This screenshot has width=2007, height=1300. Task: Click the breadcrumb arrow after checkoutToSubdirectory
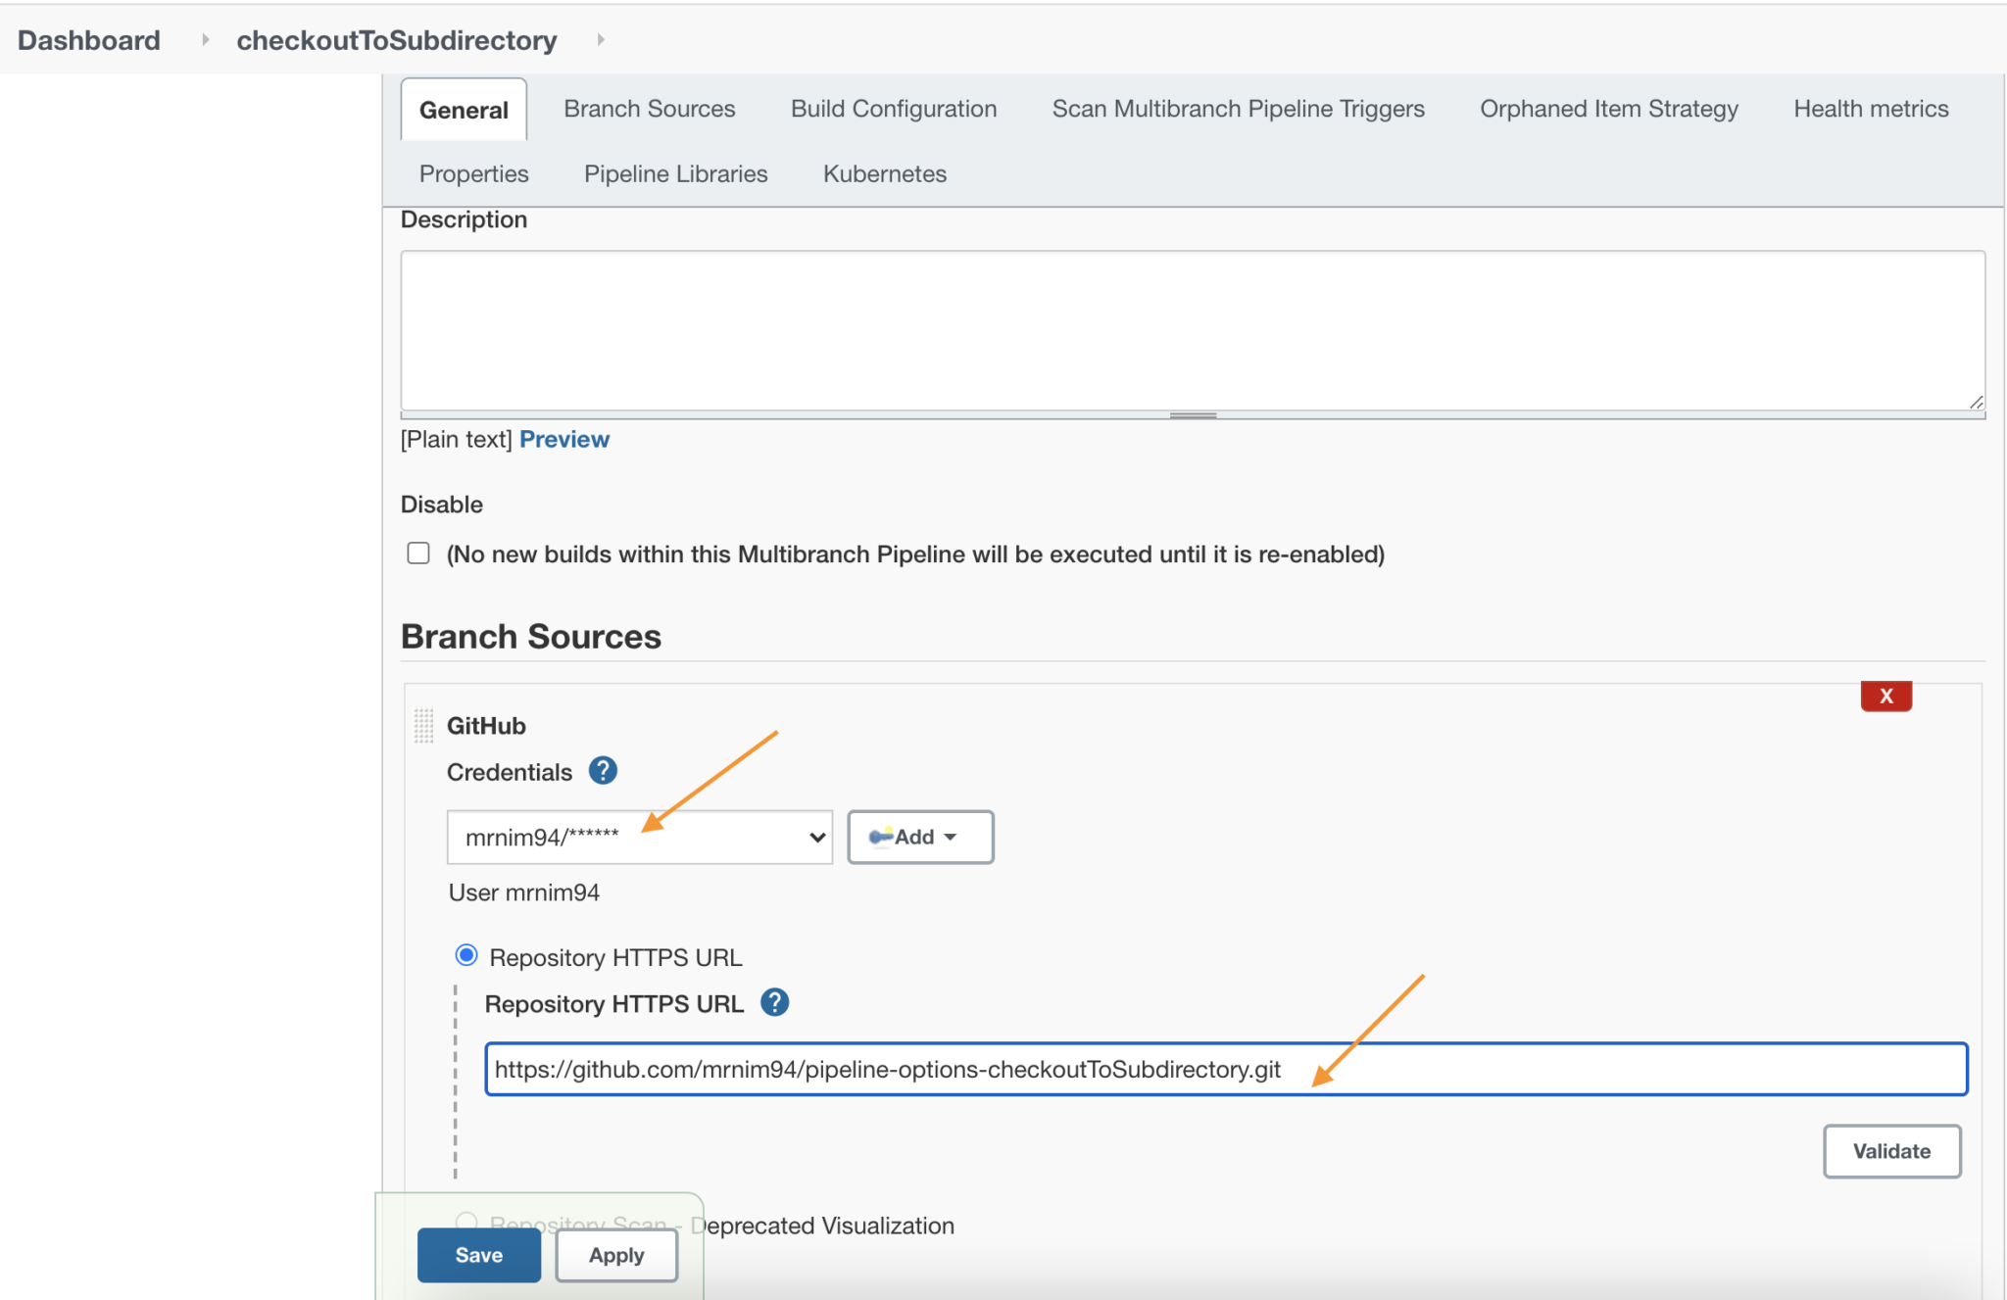coord(601,40)
